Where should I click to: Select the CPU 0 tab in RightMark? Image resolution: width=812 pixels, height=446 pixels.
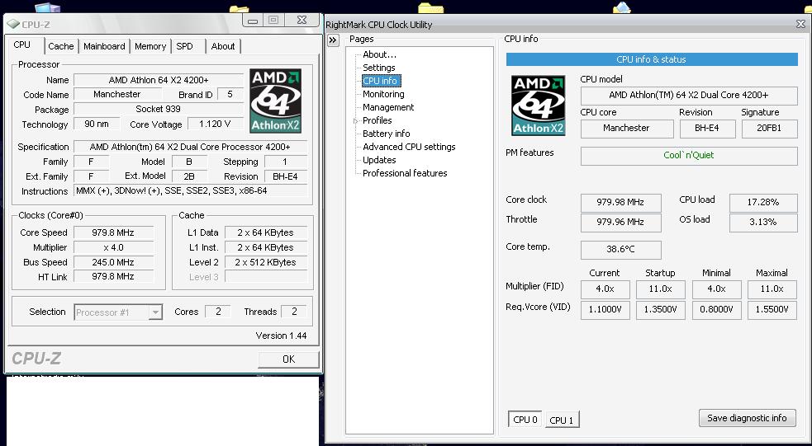(525, 420)
